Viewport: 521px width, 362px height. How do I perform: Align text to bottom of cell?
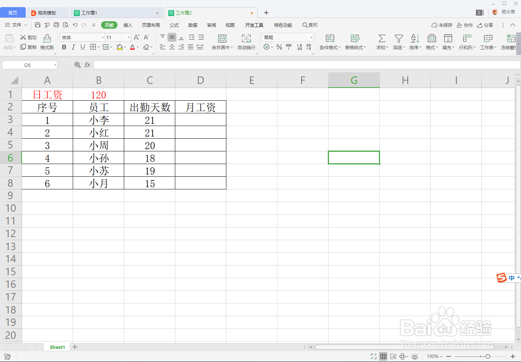click(x=181, y=37)
